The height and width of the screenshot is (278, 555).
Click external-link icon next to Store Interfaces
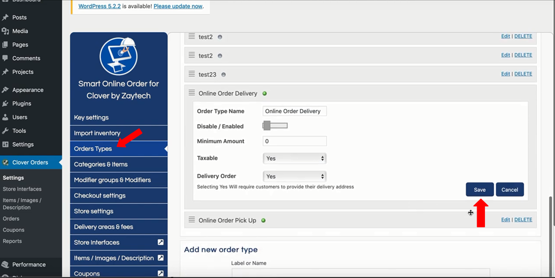click(x=160, y=242)
